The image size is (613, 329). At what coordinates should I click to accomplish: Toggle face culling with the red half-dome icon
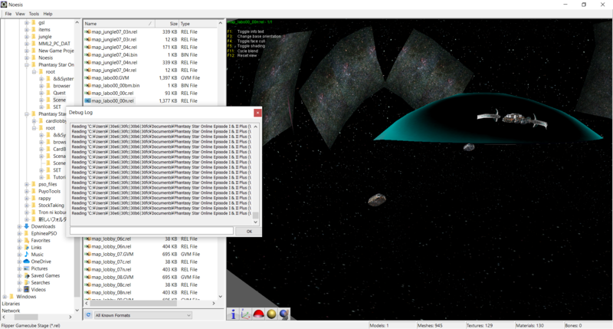(x=258, y=314)
